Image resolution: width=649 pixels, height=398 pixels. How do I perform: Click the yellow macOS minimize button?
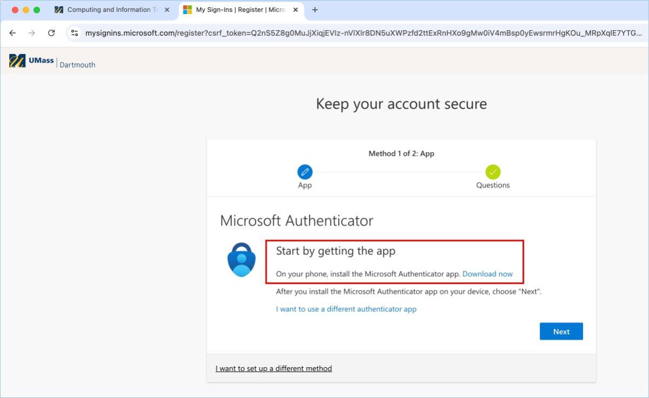(x=26, y=10)
